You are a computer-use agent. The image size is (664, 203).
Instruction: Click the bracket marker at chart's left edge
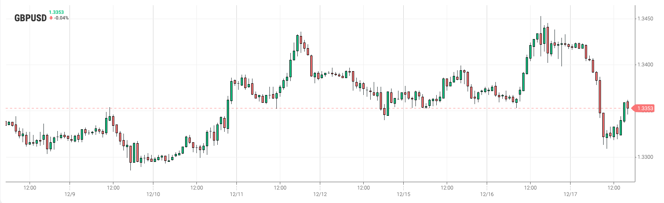click(x=6, y=124)
